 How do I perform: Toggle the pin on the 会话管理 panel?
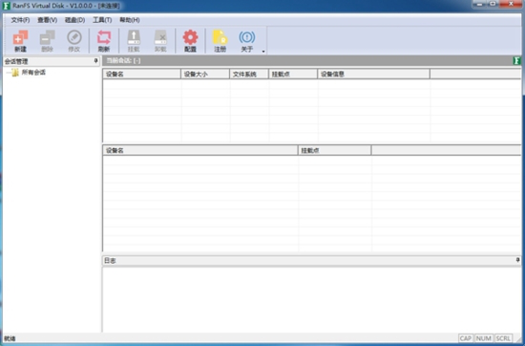[95, 61]
